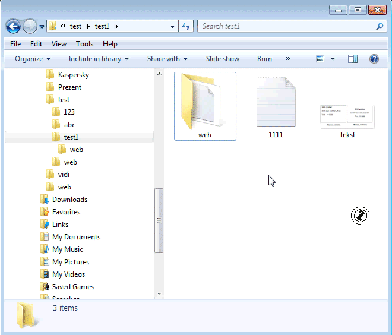Click scroll up arrow of navigation pane
The image size is (392, 335).
159,74
